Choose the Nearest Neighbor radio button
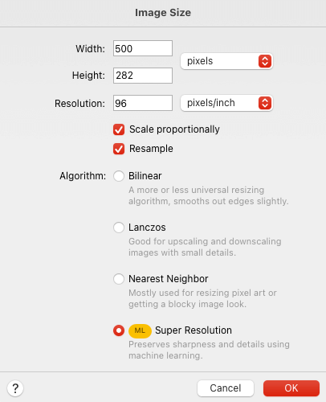Viewport: 326px width, 402px height. tap(119, 279)
